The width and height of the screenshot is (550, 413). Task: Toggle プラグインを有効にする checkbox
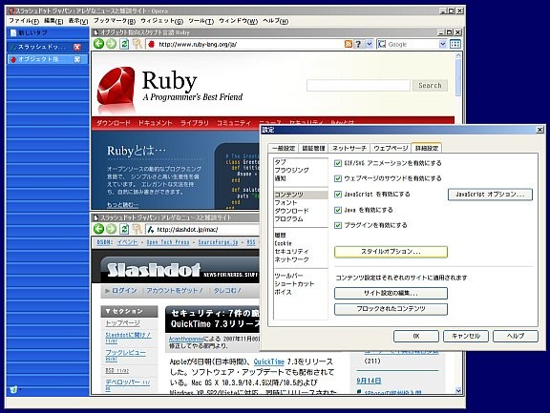tap(338, 225)
